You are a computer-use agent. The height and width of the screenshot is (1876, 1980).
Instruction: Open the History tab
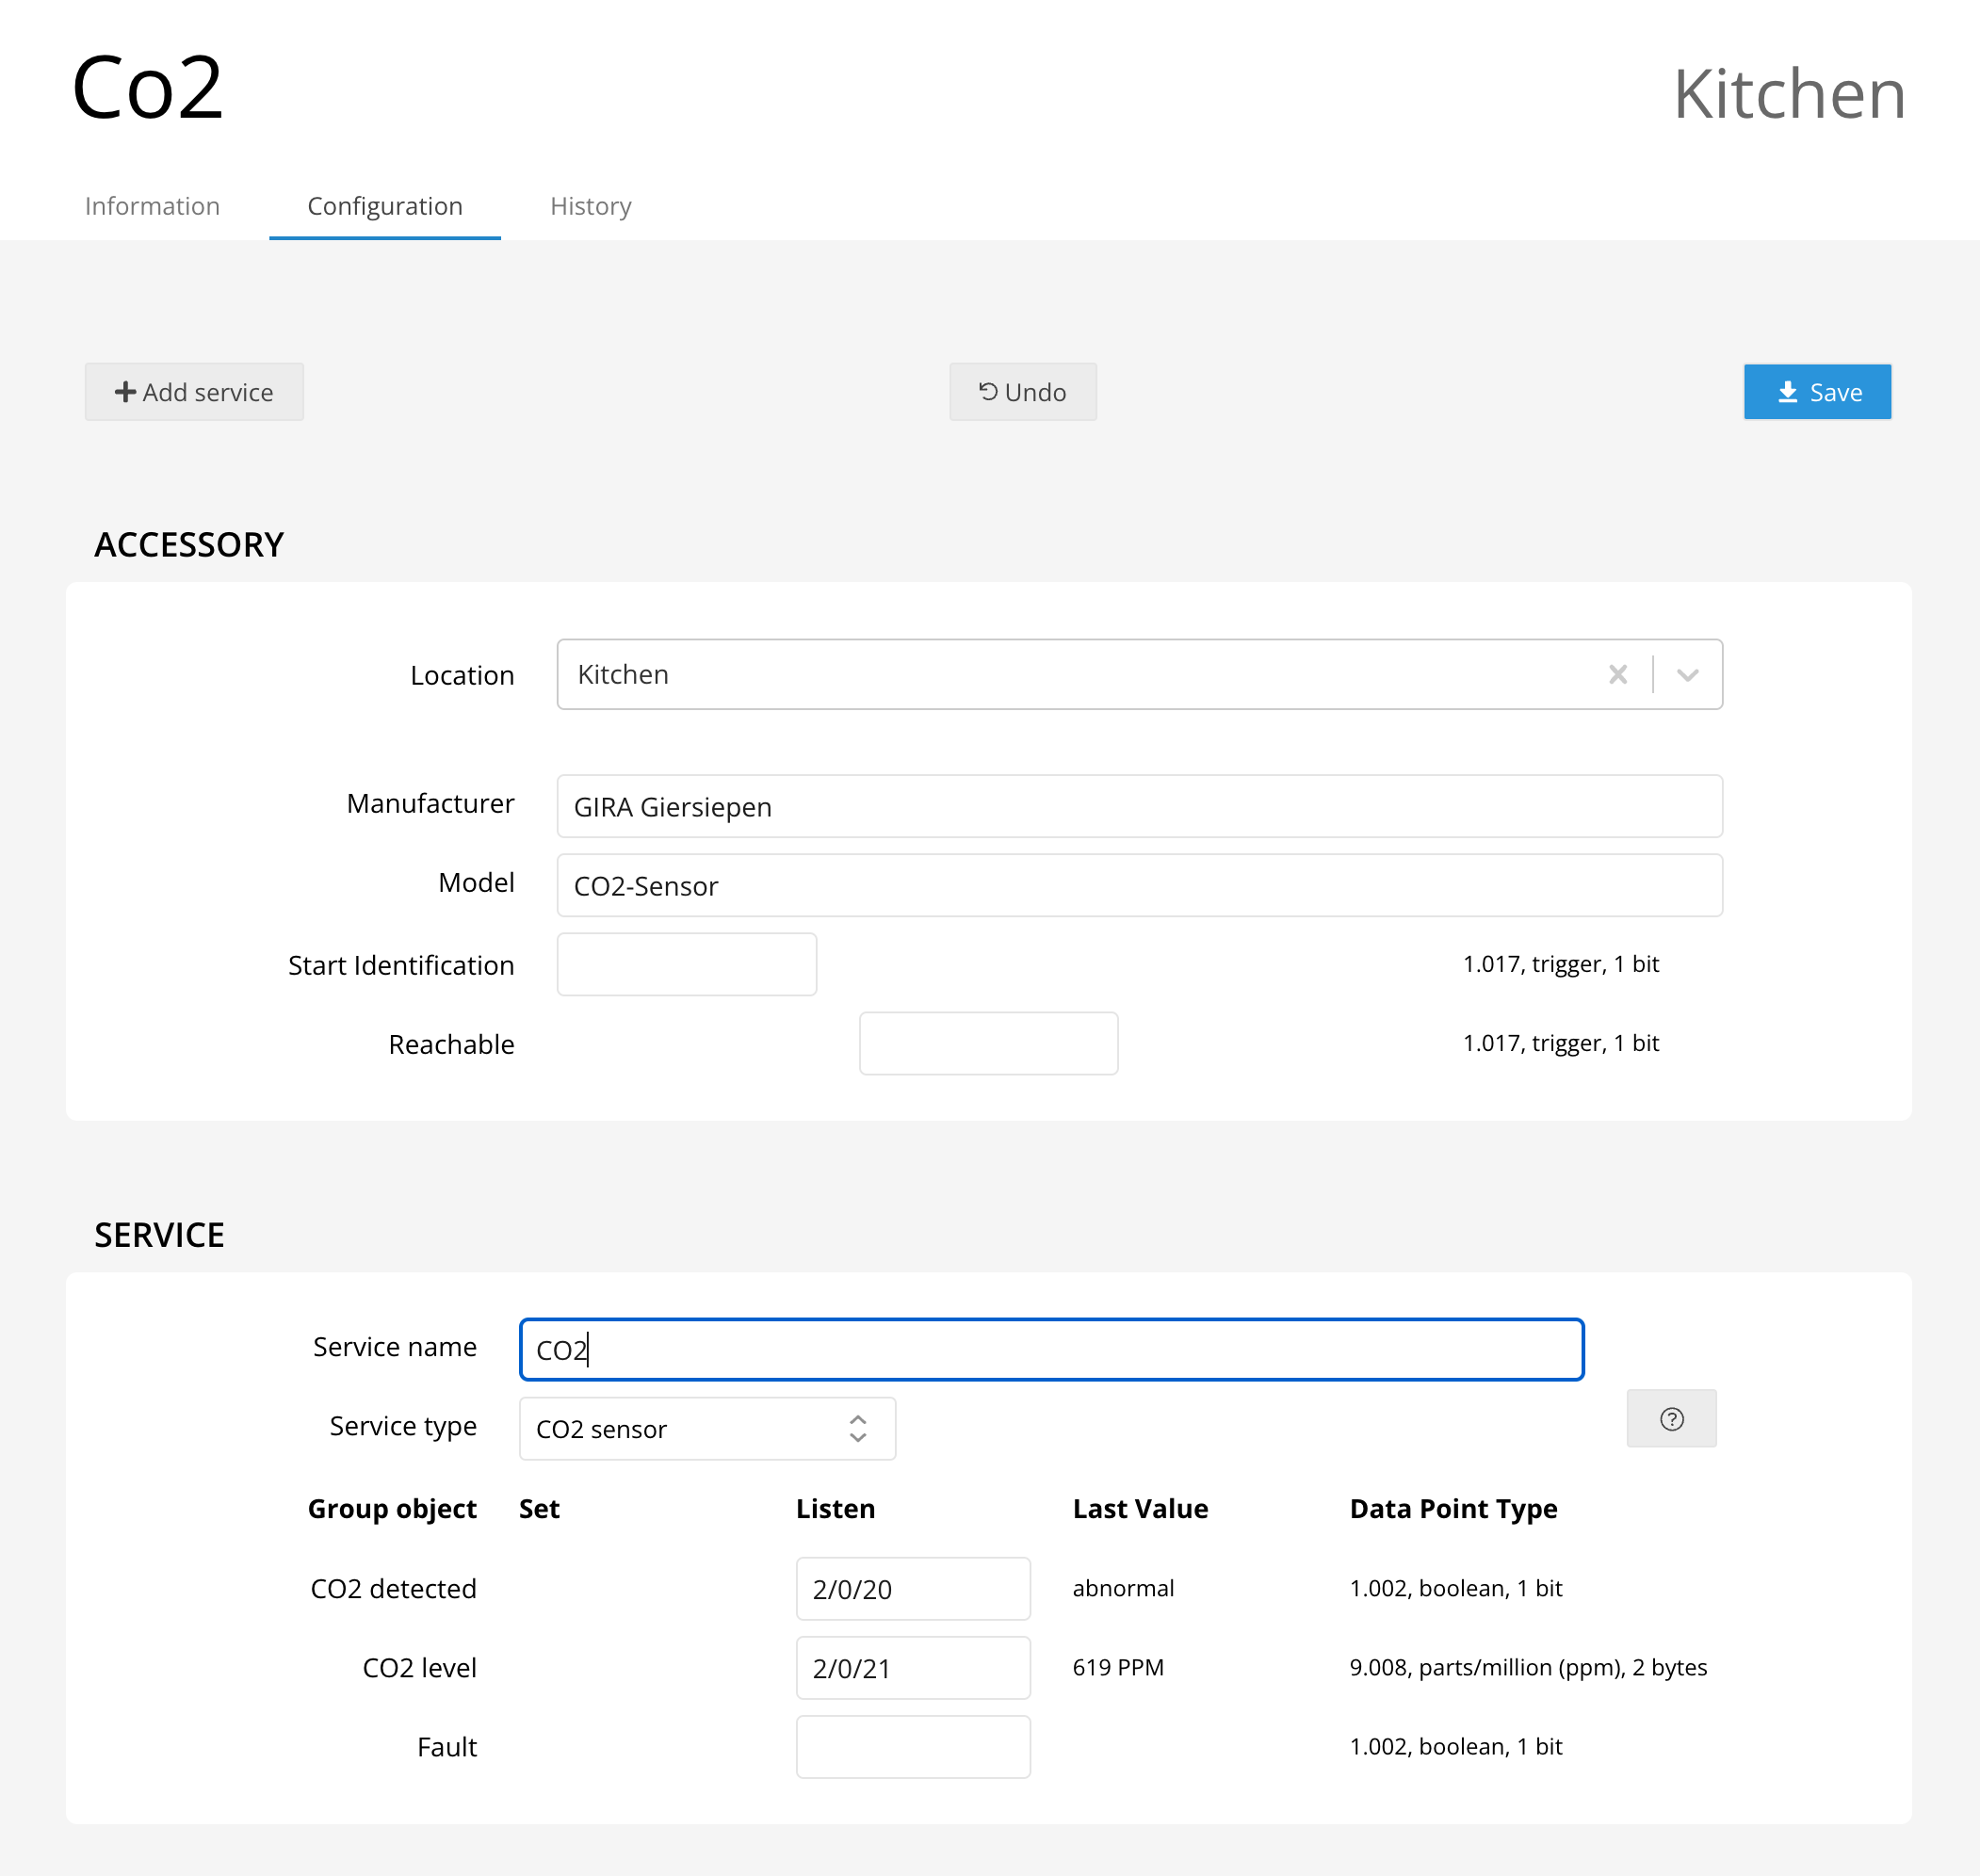590,206
